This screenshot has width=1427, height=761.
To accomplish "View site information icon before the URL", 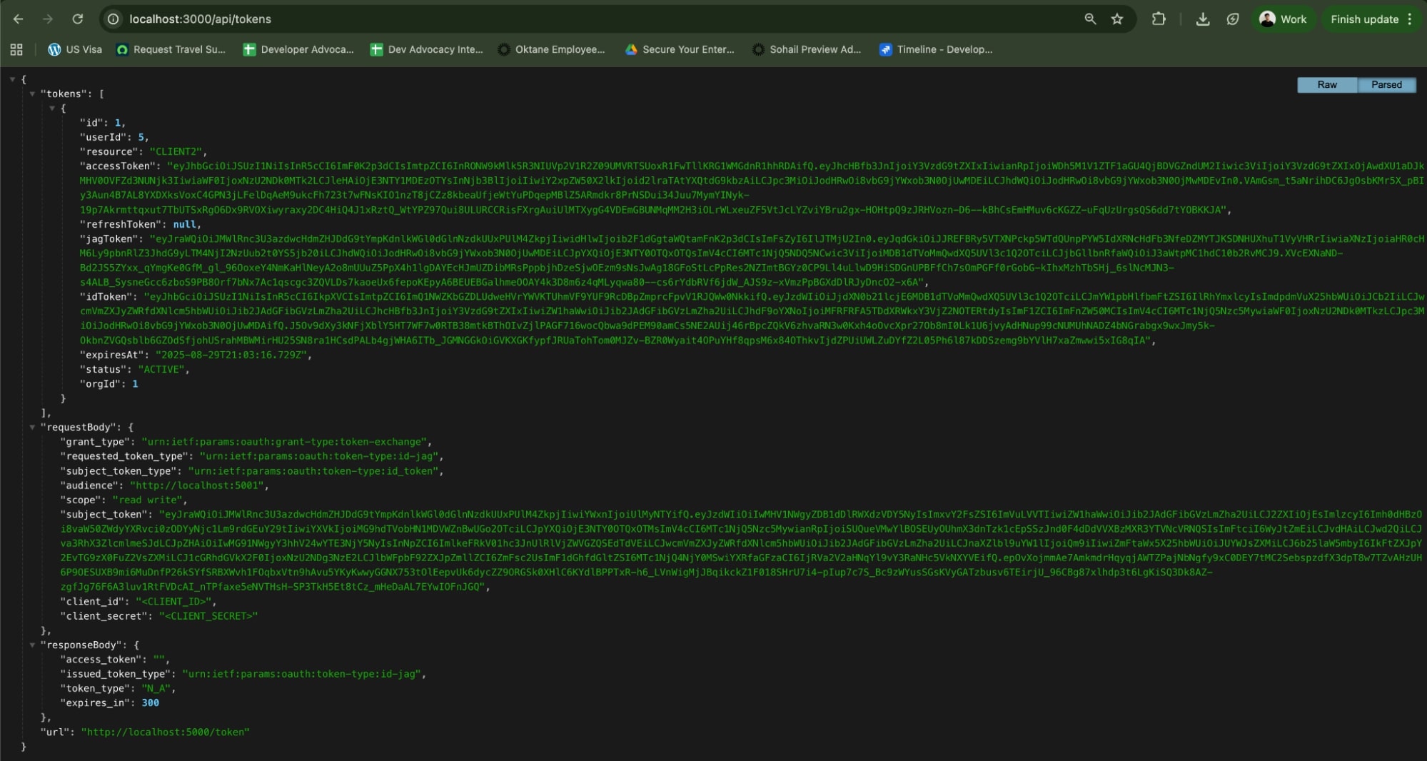I will pos(114,19).
